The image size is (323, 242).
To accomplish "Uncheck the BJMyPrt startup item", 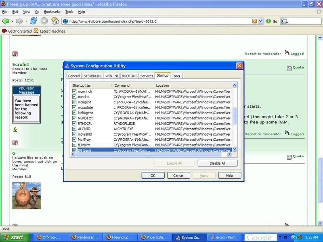I will tap(74, 145).
